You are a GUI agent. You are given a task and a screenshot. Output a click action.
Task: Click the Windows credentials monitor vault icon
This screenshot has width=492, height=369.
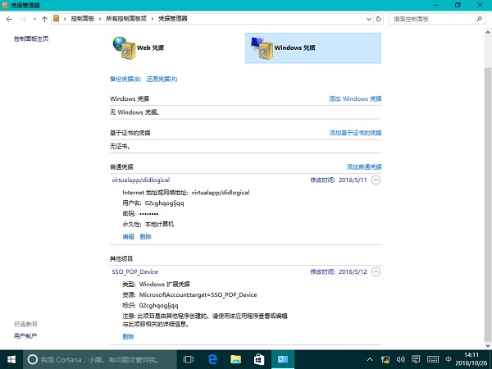click(x=262, y=48)
